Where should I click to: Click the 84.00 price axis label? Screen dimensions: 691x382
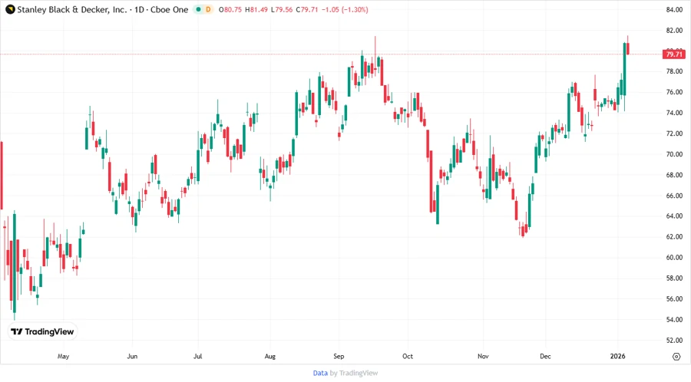pos(674,10)
